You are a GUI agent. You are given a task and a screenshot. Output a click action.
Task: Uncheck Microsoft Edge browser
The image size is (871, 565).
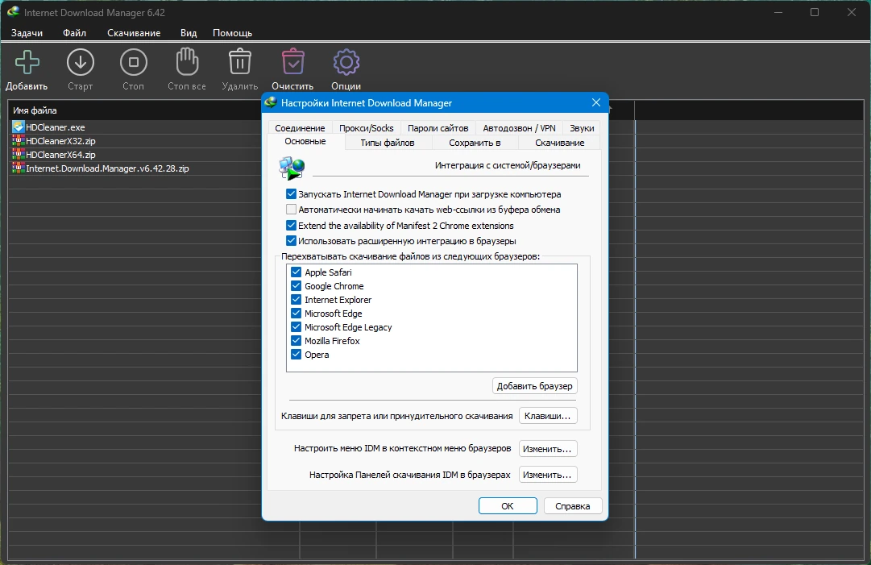pyautogui.click(x=296, y=314)
